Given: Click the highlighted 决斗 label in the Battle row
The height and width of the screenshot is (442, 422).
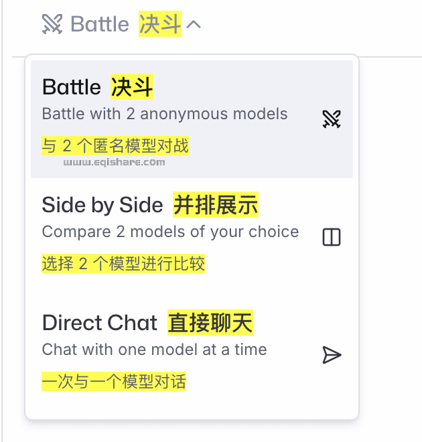Looking at the screenshot, I should (132, 86).
